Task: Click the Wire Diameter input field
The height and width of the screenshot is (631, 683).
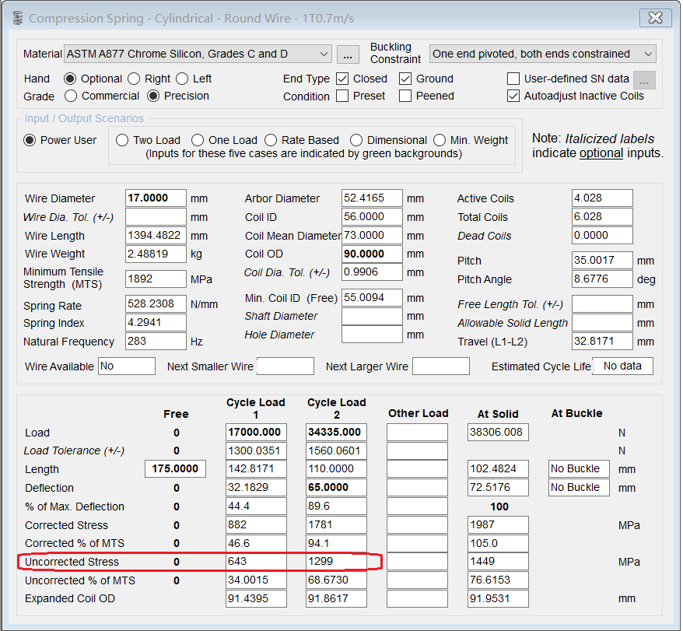Action: 156,198
